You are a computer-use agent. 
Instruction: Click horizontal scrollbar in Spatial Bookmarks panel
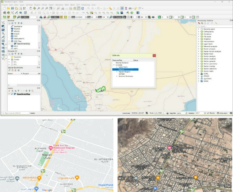pyautogui.click(x=24, y=85)
